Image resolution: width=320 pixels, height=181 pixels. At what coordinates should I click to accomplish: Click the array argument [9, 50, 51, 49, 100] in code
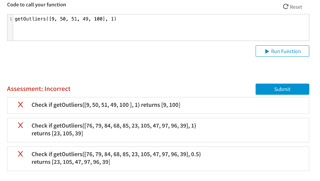(x=77, y=19)
